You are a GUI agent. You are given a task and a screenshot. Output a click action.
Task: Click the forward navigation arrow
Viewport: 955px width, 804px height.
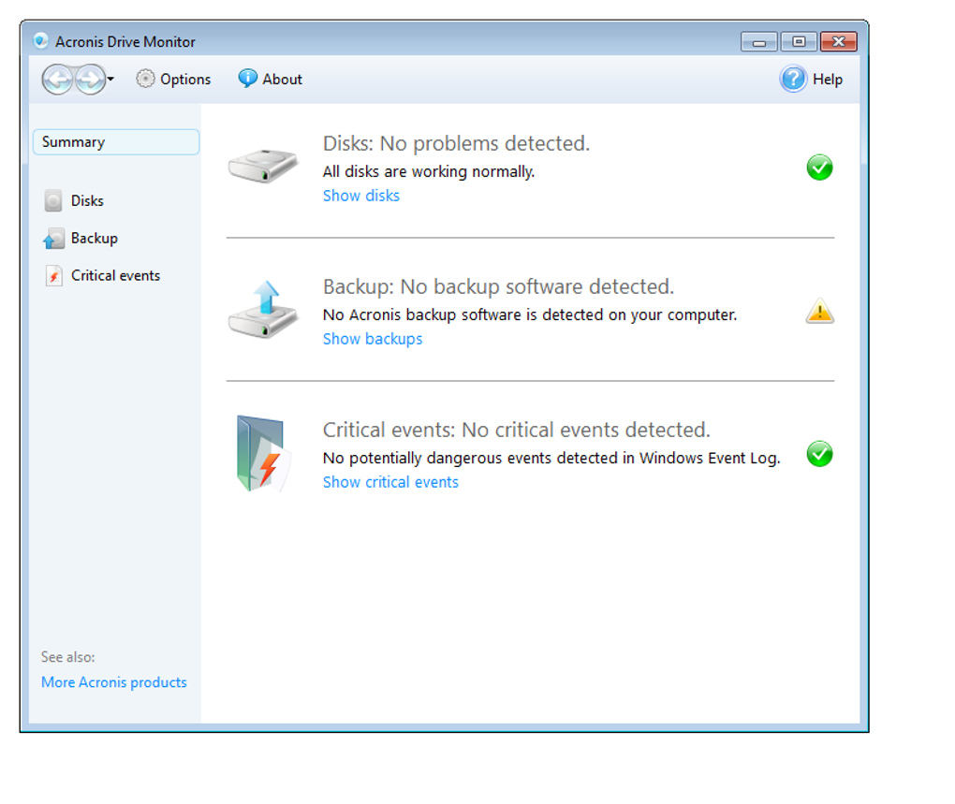(90, 80)
